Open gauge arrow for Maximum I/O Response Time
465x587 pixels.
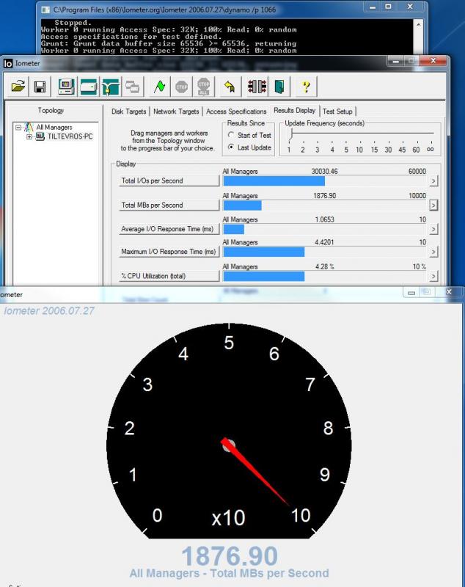pos(433,252)
